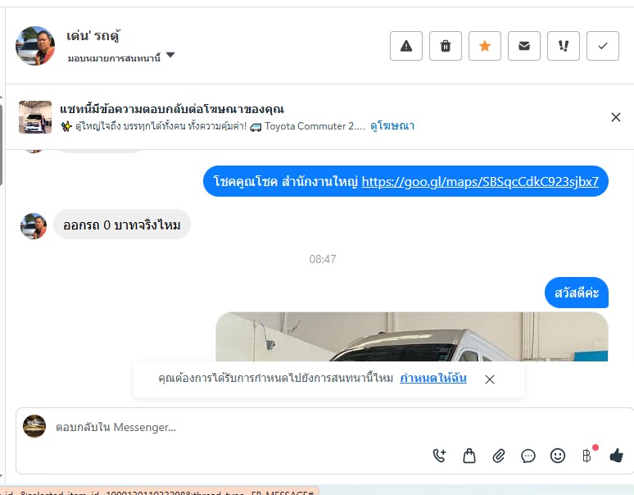The height and width of the screenshot is (495, 634).
Task: Click the phone call request icon
Action: click(439, 456)
